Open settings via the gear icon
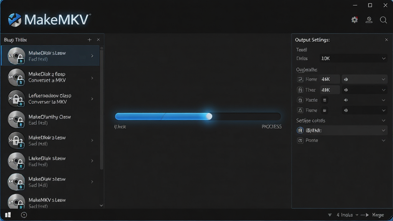Screen dimensions: 393x221 pos(354,20)
